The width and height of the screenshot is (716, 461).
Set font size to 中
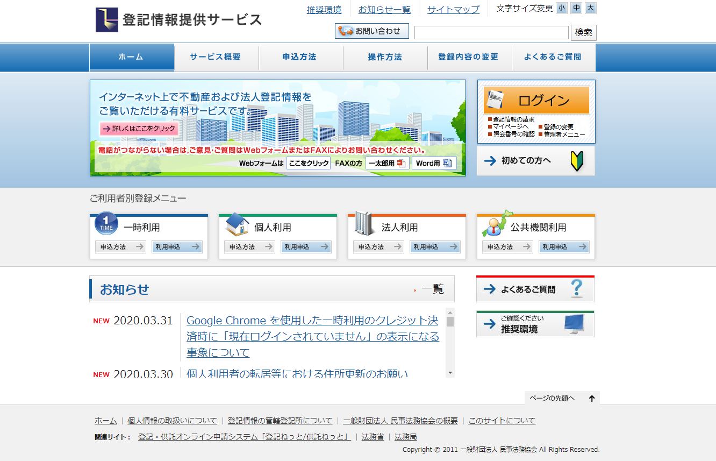[x=576, y=8]
